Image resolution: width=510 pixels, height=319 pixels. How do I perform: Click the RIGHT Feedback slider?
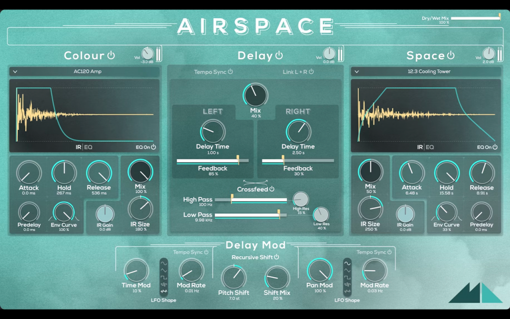298,161
